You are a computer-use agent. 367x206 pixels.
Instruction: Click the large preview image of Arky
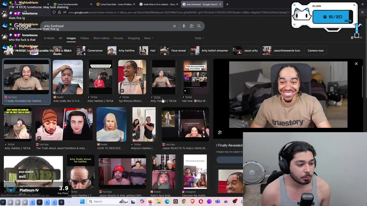pos(288,94)
